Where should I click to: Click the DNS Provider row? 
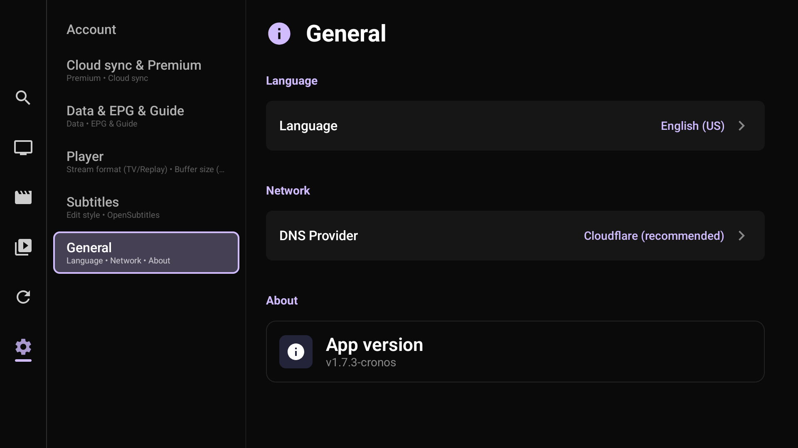pos(515,236)
